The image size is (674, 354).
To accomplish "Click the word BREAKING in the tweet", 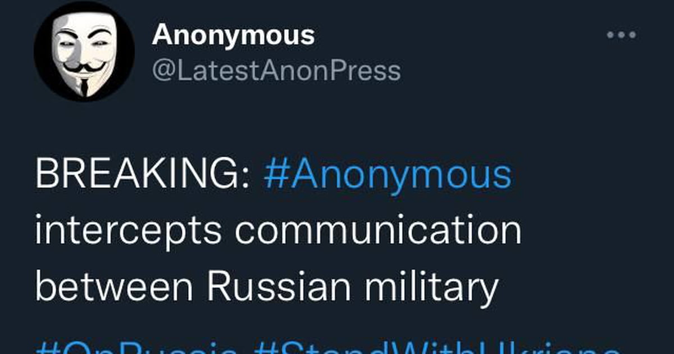I will click(138, 175).
